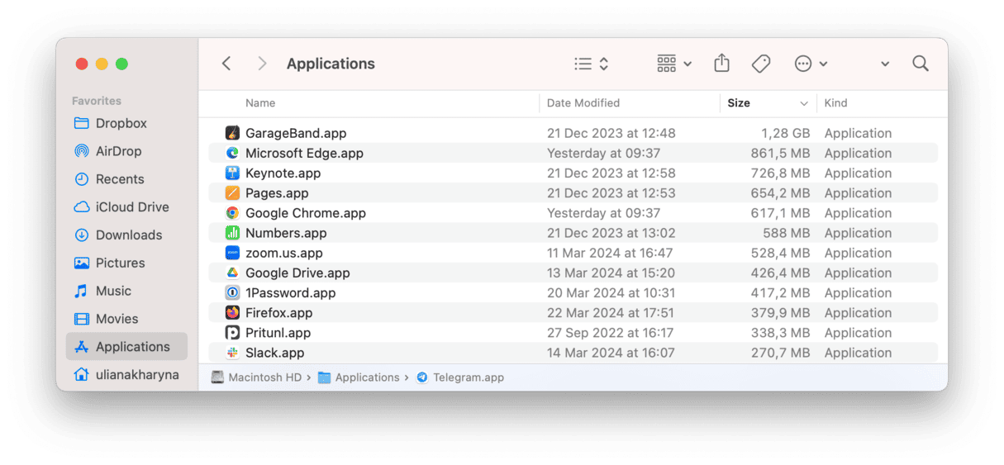Open the ellipsis action menu
This screenshot has height=465, width=1004.
[x=810, y=64]
